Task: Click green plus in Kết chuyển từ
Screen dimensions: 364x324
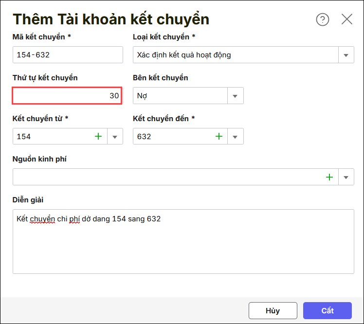Action: click(x=98, y=137)
